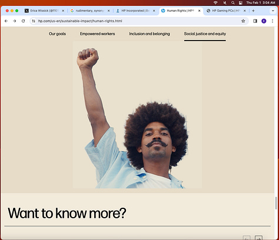Open a new browser tab
Image resolution: width=279 pixels, height=240 pixels.
[253, 11]
